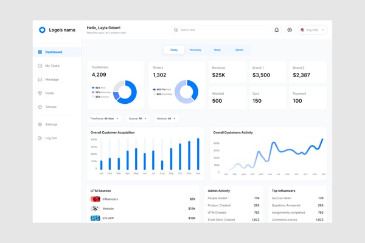
Task: Open My Tasks in sidebar
Action: [57, 66]
